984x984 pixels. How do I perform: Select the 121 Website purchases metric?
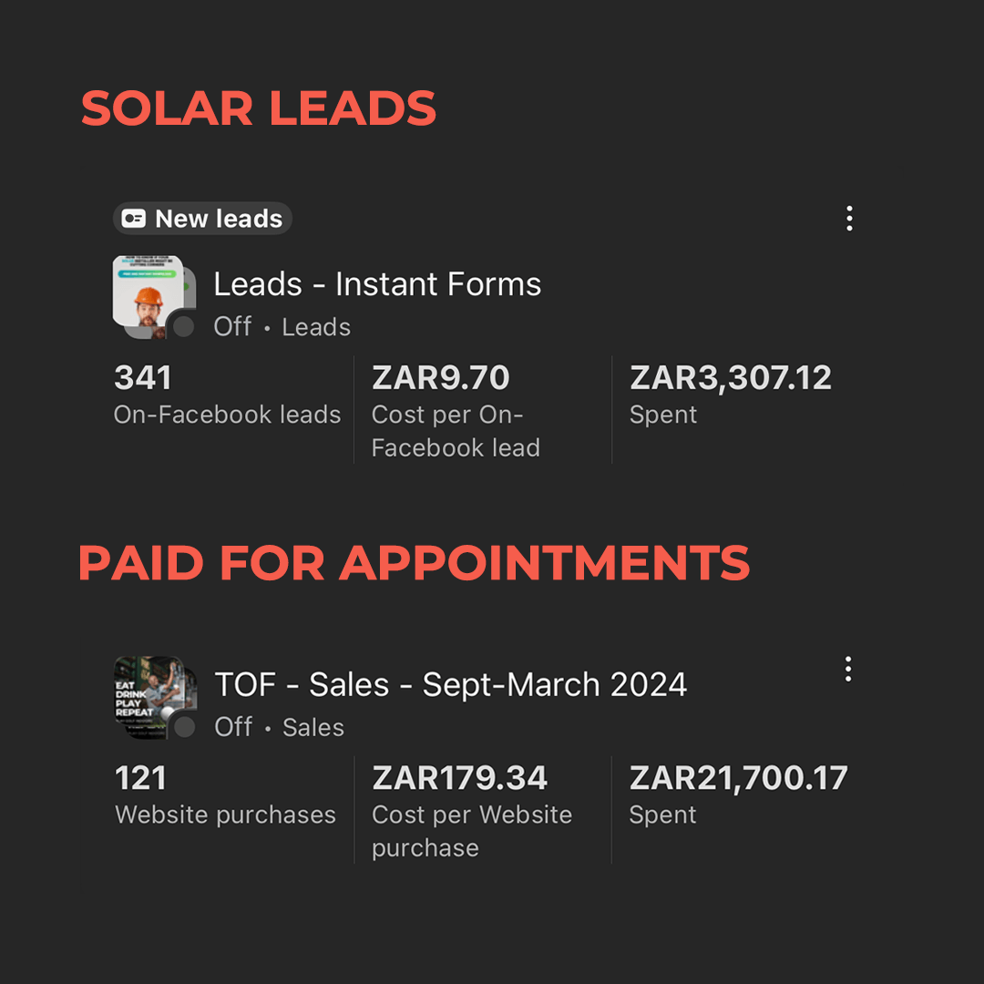tap(141, 778)
